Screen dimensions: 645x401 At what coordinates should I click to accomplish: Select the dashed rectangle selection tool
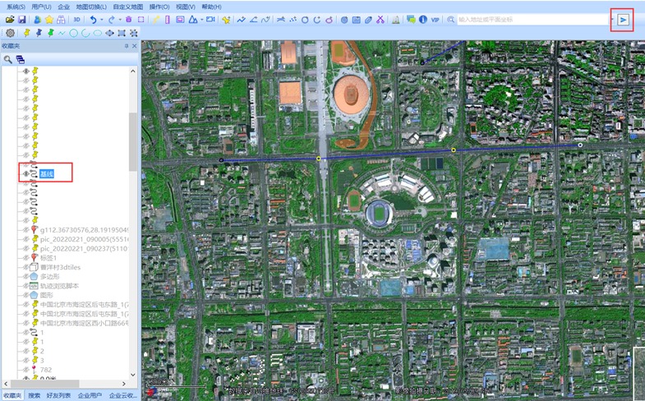141,20
